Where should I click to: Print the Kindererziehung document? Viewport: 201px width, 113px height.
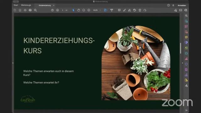30,10
